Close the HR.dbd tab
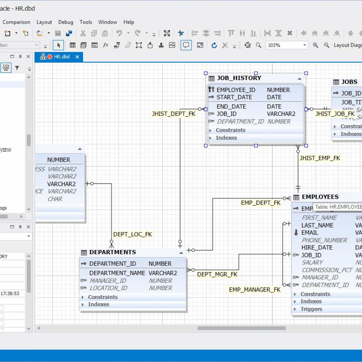Image resolution: width=362 pixels, height=362 pixels. (77, 57)
